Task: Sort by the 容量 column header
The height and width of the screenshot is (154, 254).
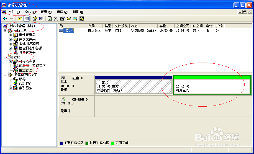Action: tap(166, 26)
